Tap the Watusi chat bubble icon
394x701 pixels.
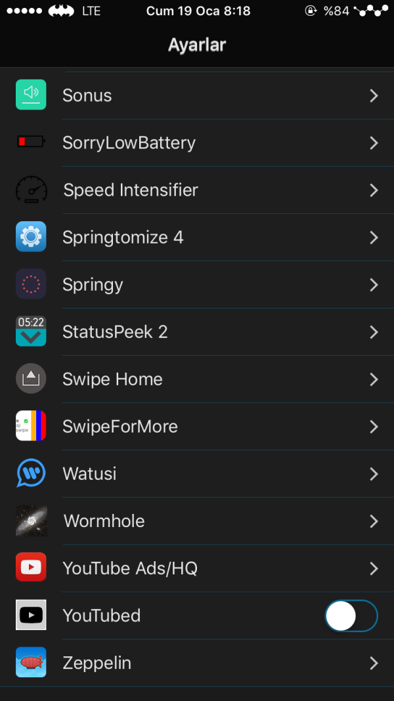[x=31, y=473]
